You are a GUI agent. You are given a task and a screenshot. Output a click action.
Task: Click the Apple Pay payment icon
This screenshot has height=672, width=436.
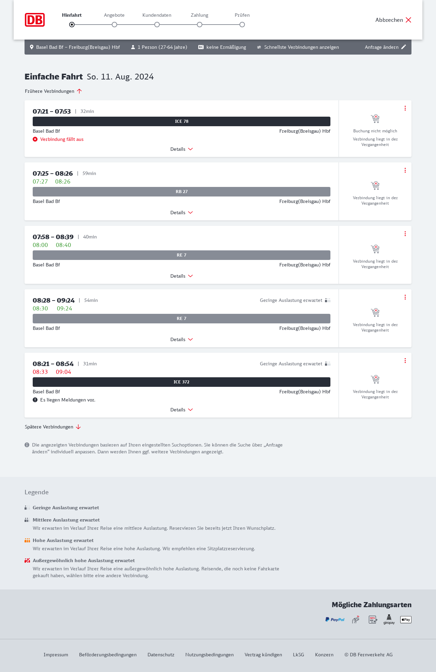406,619
